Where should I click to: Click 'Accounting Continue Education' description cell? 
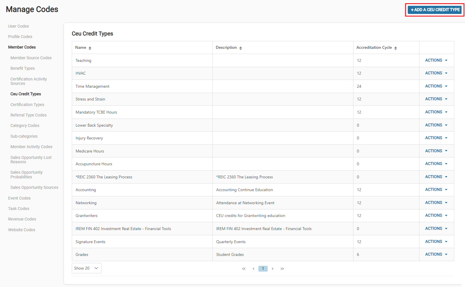coord(283,190)
